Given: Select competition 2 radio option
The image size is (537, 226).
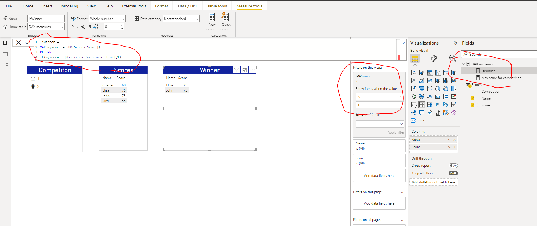Looking at the screenshot, I should tap(33, 86).
